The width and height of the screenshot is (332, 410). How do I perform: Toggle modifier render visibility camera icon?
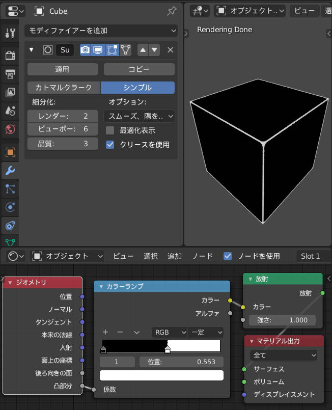85,50
